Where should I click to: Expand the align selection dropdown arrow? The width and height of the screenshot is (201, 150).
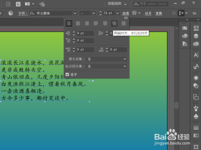[x=187, y=13]
